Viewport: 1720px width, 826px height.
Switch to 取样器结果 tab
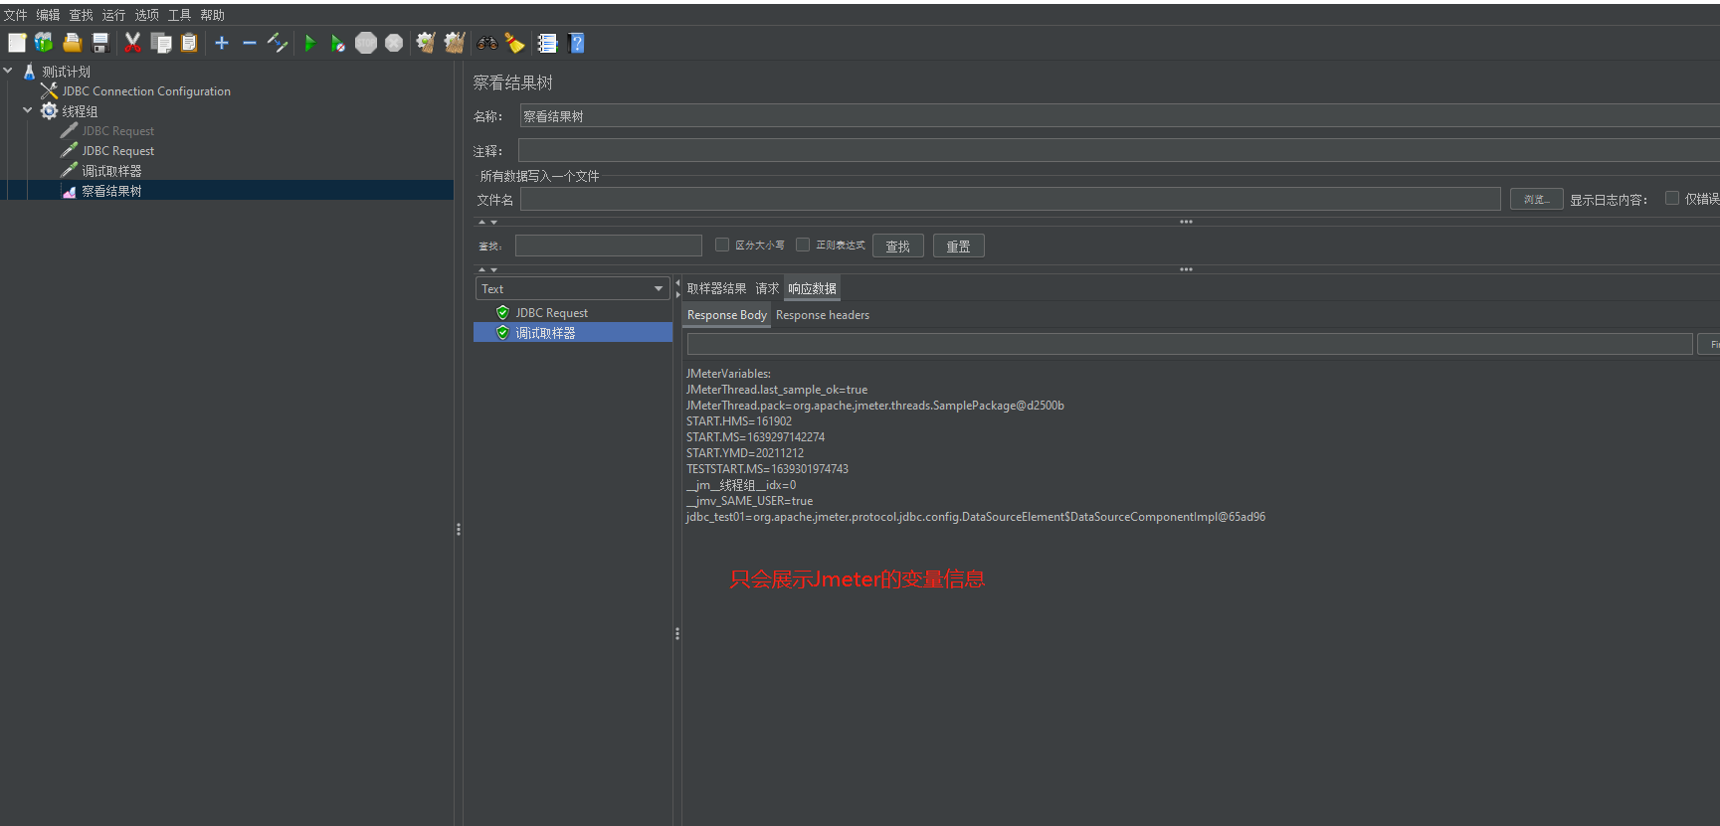(x=716, y=288)
